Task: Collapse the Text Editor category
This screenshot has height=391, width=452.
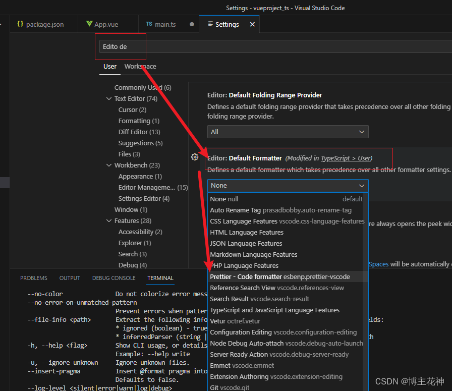Action: [108, 98]
